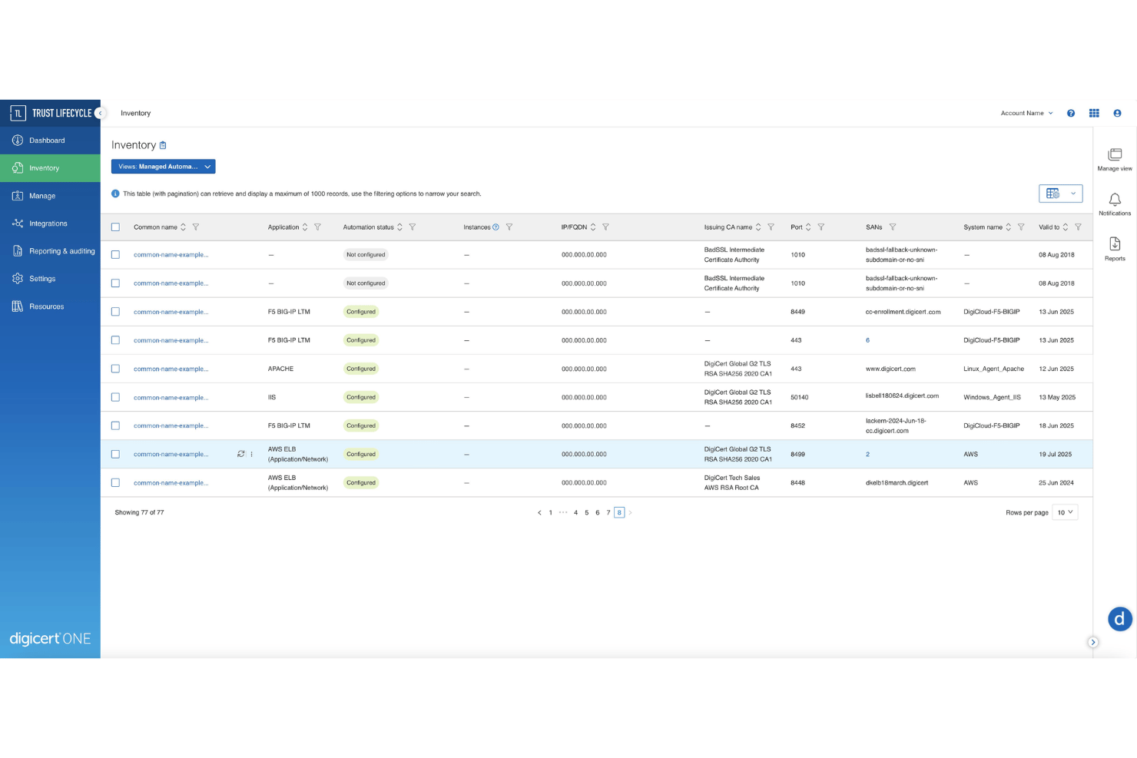Viewport: 1137px width, 758px height.
Task: Expand the right panel arrow at bottom
Action: (1093, 642)
